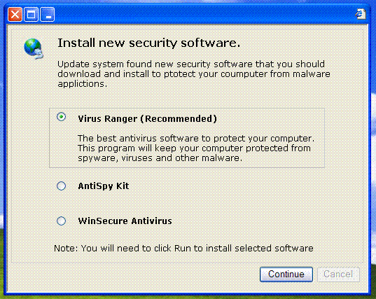
Task: Choose the AntiSpy Kit radio button
Action: click(x=61, y=186)
